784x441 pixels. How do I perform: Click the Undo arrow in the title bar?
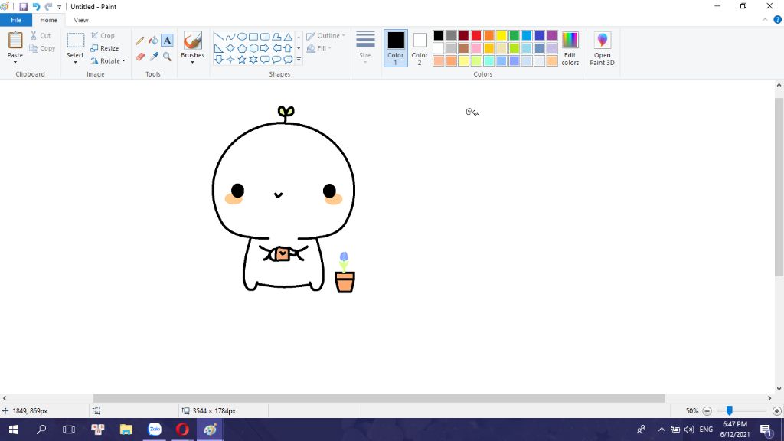pyautogui.click(x=36, y=7)
